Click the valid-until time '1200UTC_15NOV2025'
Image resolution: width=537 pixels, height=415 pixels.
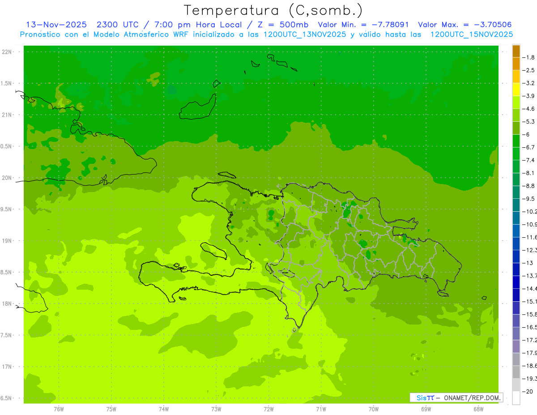pos(472,34)
